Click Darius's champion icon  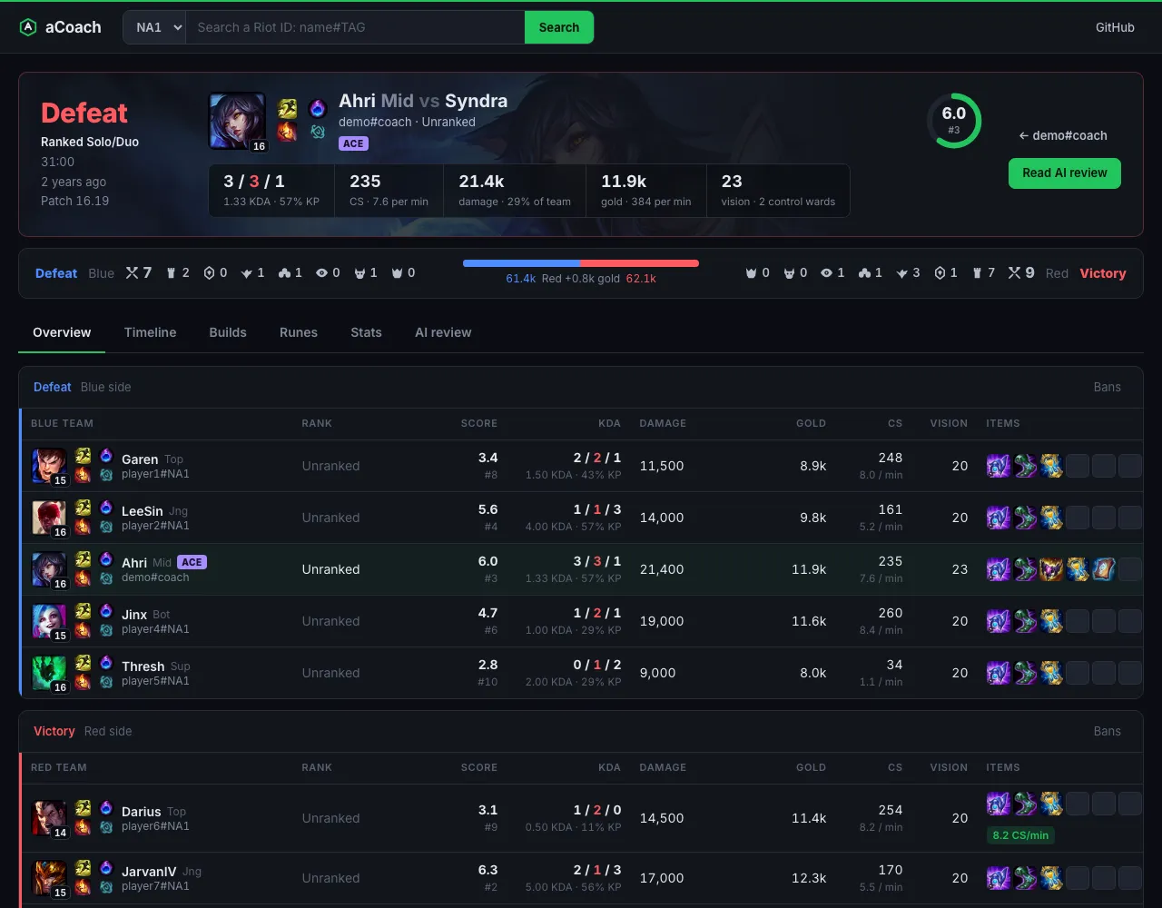(x=49, y=818)
